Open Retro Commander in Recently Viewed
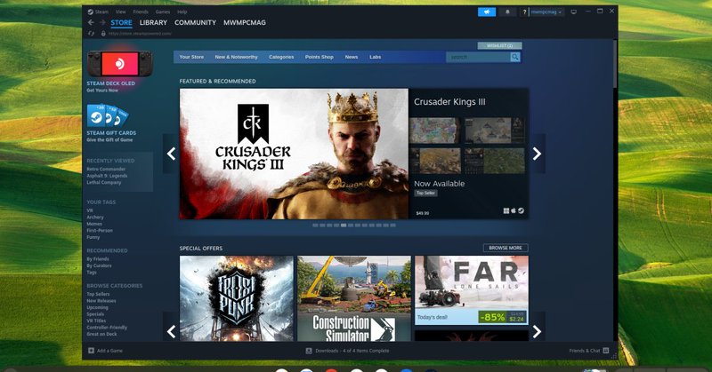Image resolution: width=712 pixels, height=372 pixels. point(106,169)
